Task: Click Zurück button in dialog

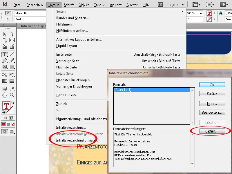Action: point(212,93)
